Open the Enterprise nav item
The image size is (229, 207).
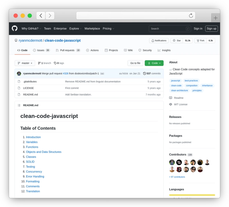[x=60, y=29]
